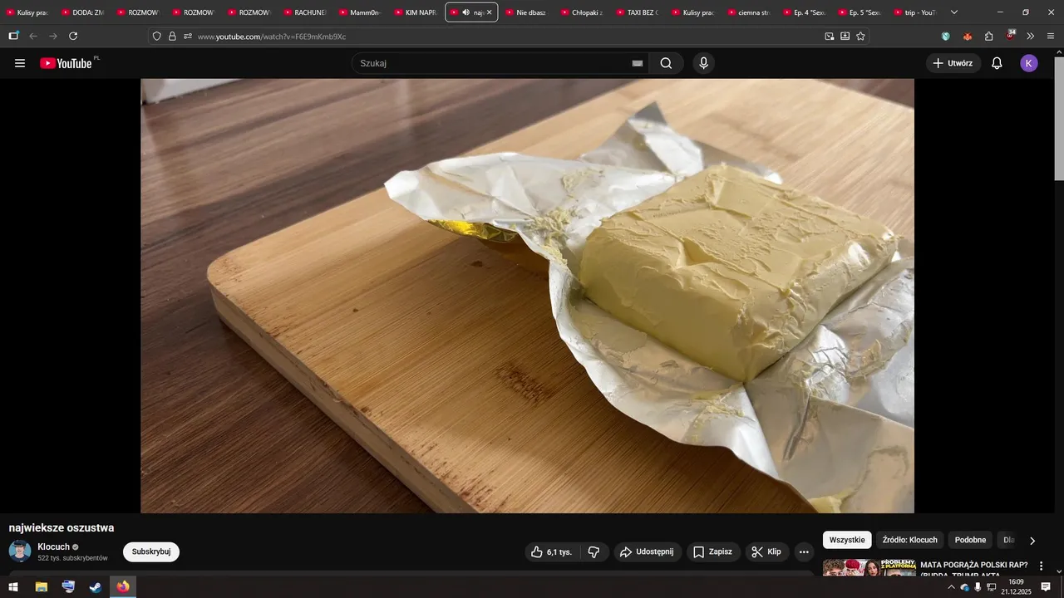Image resolution: width=1064 pixels, height=598 pixels.
Task: Go forward in browser history
Action: pos(53,36)
